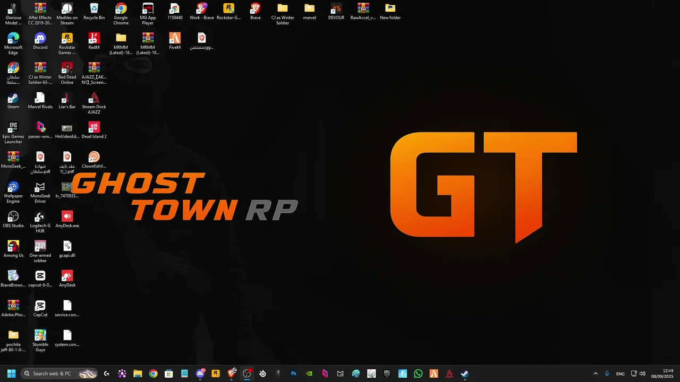
Task: Select the Microsoft Edge desktop icon
Action: pos(13,44)
